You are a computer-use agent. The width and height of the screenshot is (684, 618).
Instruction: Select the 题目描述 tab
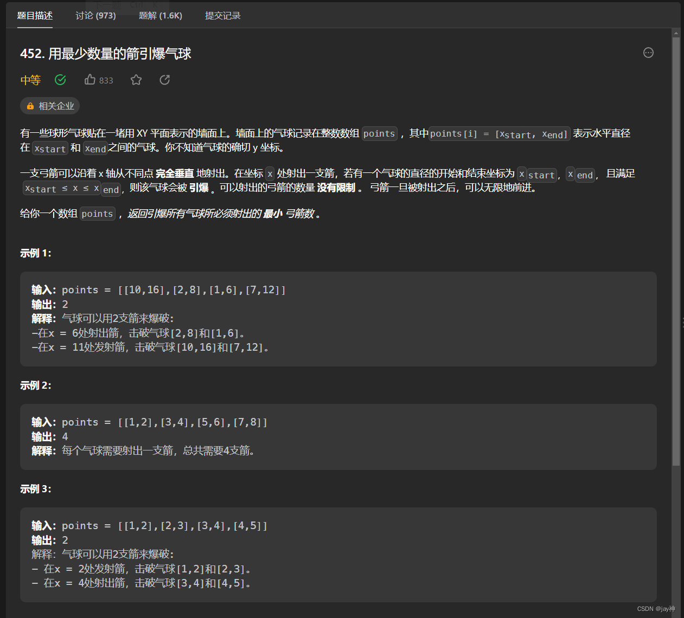(x=35, y=16)
